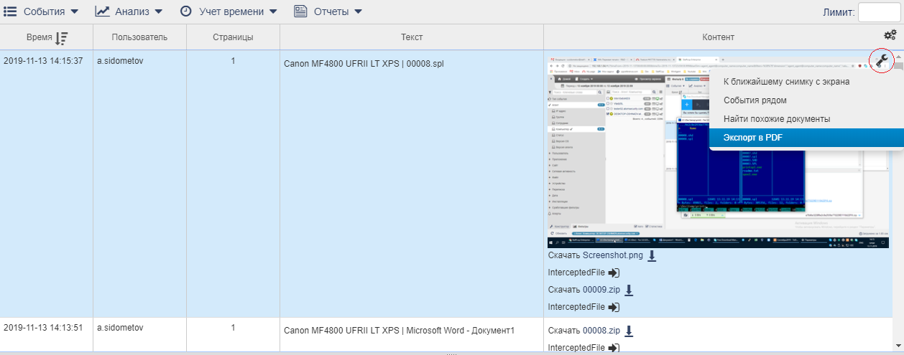Click into the Лимит input field
Viewport: 904px width, 355px height.
point(879,12)
